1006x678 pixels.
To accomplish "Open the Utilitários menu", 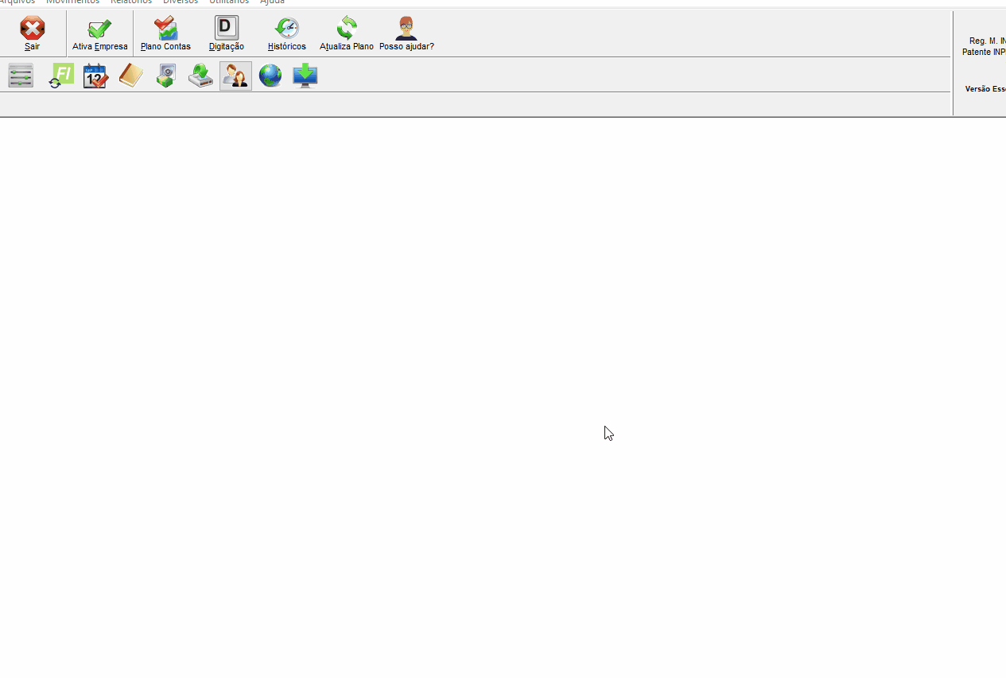I will 229,2.
